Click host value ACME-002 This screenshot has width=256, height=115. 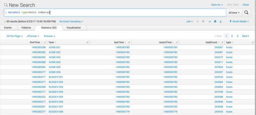(55, 52)
